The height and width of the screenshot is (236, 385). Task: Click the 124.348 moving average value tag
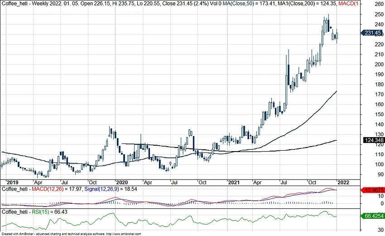tap(373, 141)
